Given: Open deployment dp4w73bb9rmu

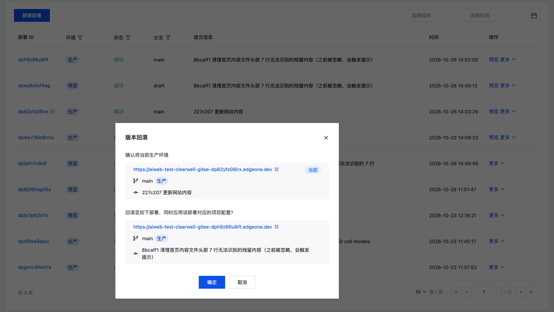Looking at the screenshot, I should point(36,137).
